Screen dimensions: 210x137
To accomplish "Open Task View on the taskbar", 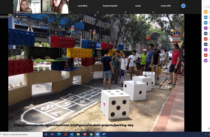I will pyautogui.click(x=52, y=134).
